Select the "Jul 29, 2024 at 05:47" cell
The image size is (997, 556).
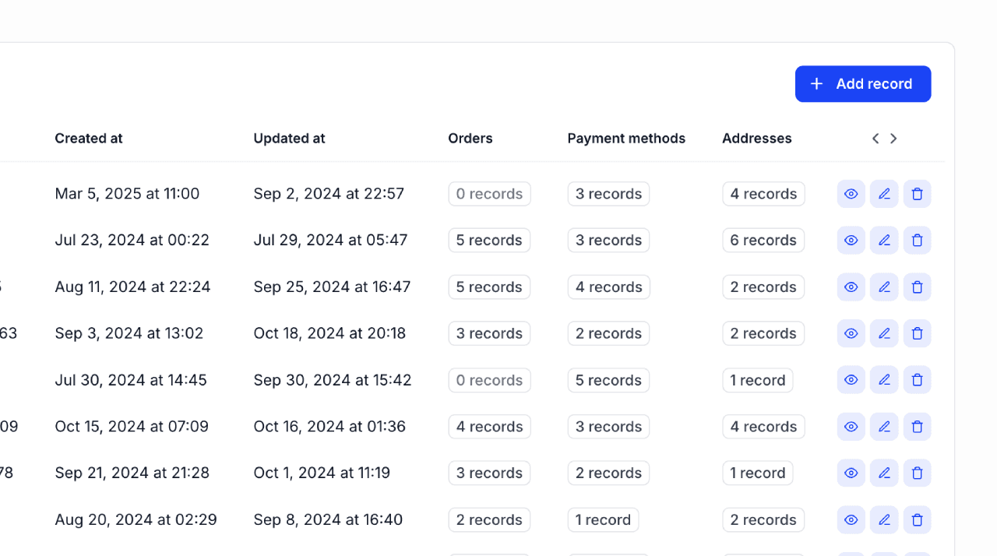pyautogui.click(x=330, y=241)
